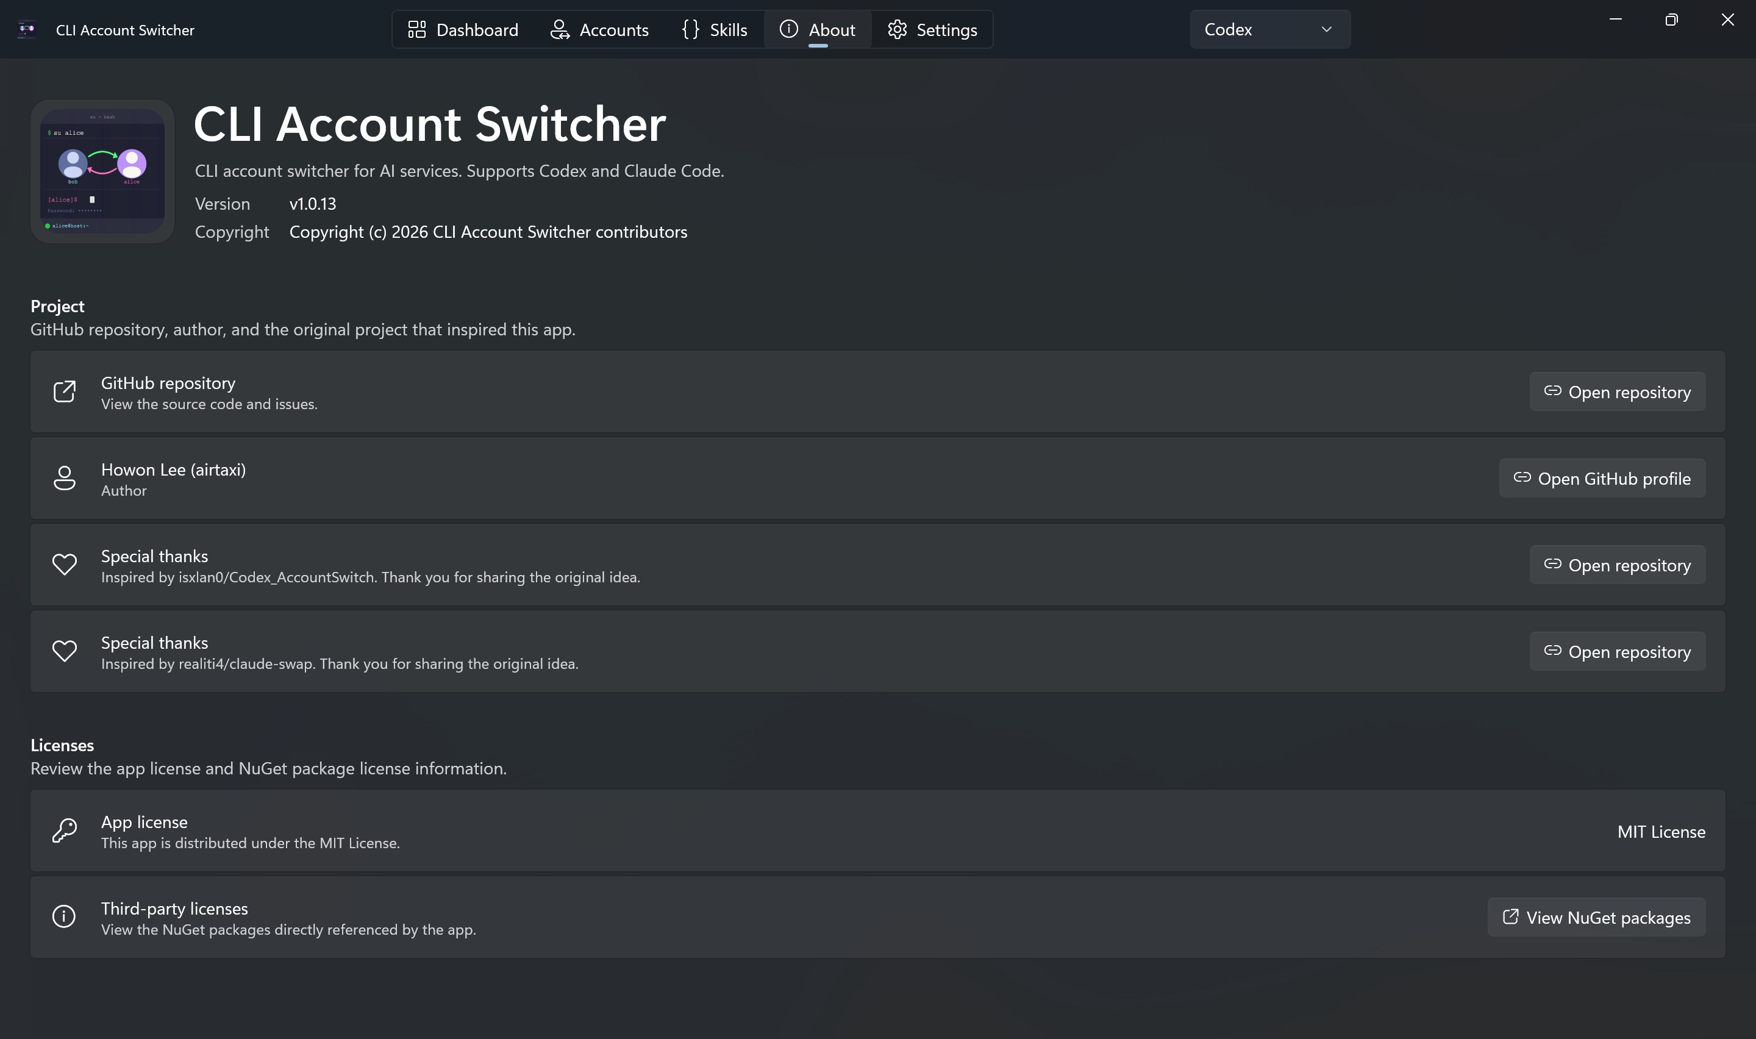Image resolution: width=1756 pixels, height=1039 pixels.
Task: Open repository for isxlan0/Codex_AccountSwitch
Action: [x=1617, y=564]
